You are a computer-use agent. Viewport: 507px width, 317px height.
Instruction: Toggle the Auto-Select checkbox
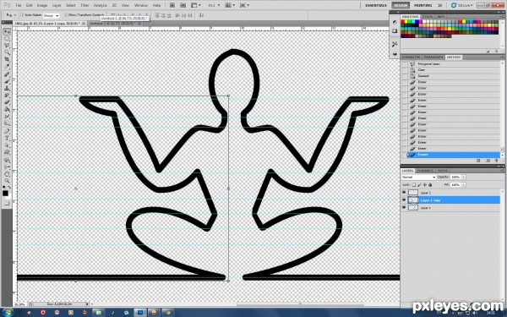tap(23, 15)
